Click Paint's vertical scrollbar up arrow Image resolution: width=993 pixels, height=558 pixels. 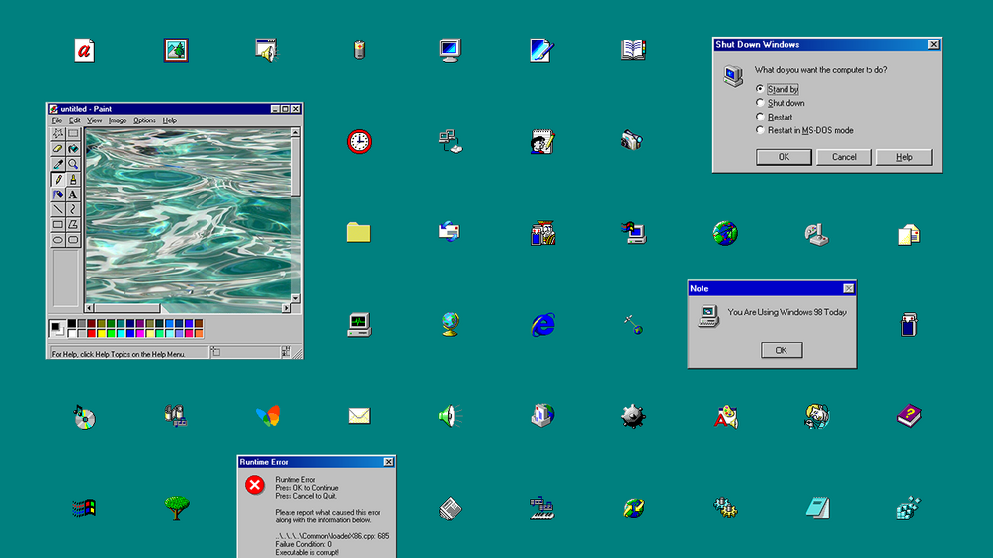[295, 132]
